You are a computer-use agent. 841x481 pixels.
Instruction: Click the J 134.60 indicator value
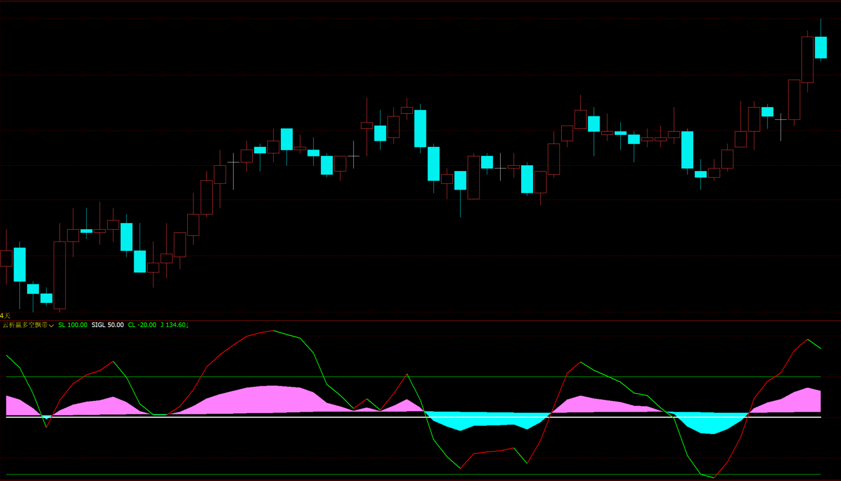pos(174,325)
